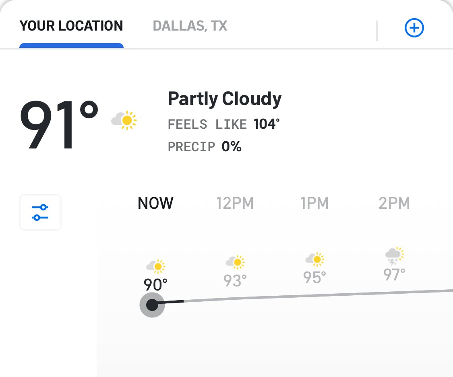
Task: Click the hourly timeline dot marker
Action: 152,305
